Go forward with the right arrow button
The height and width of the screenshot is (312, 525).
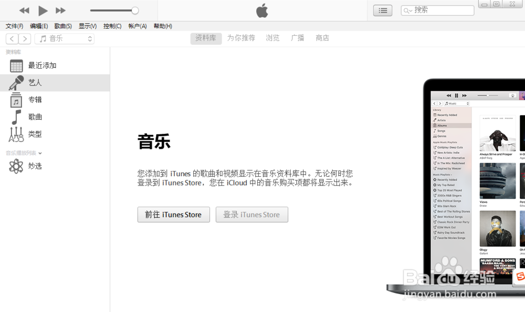(25, 39)
